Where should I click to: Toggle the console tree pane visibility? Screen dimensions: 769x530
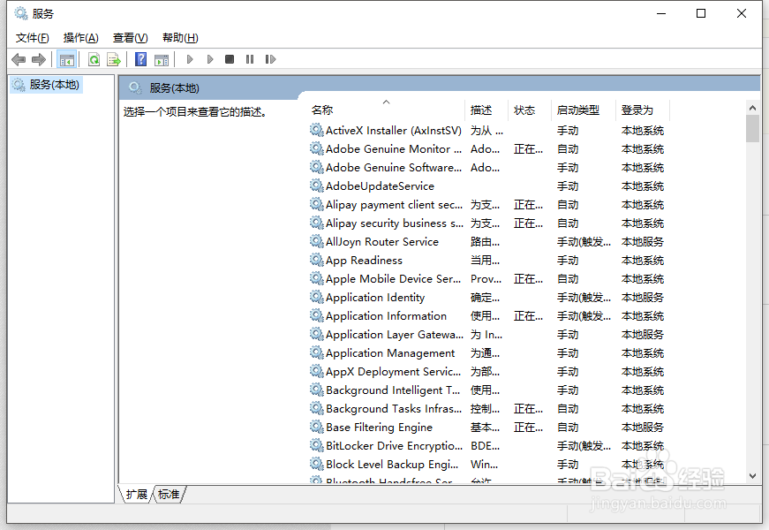coord(67,58)
